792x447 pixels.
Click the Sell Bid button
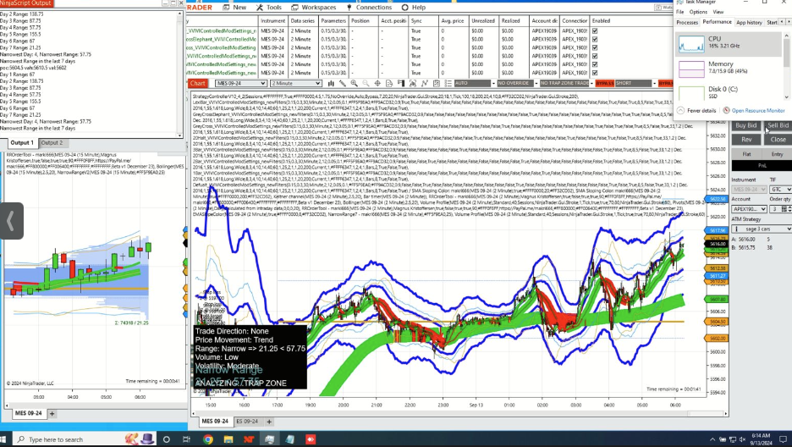(x=778, y=125)
